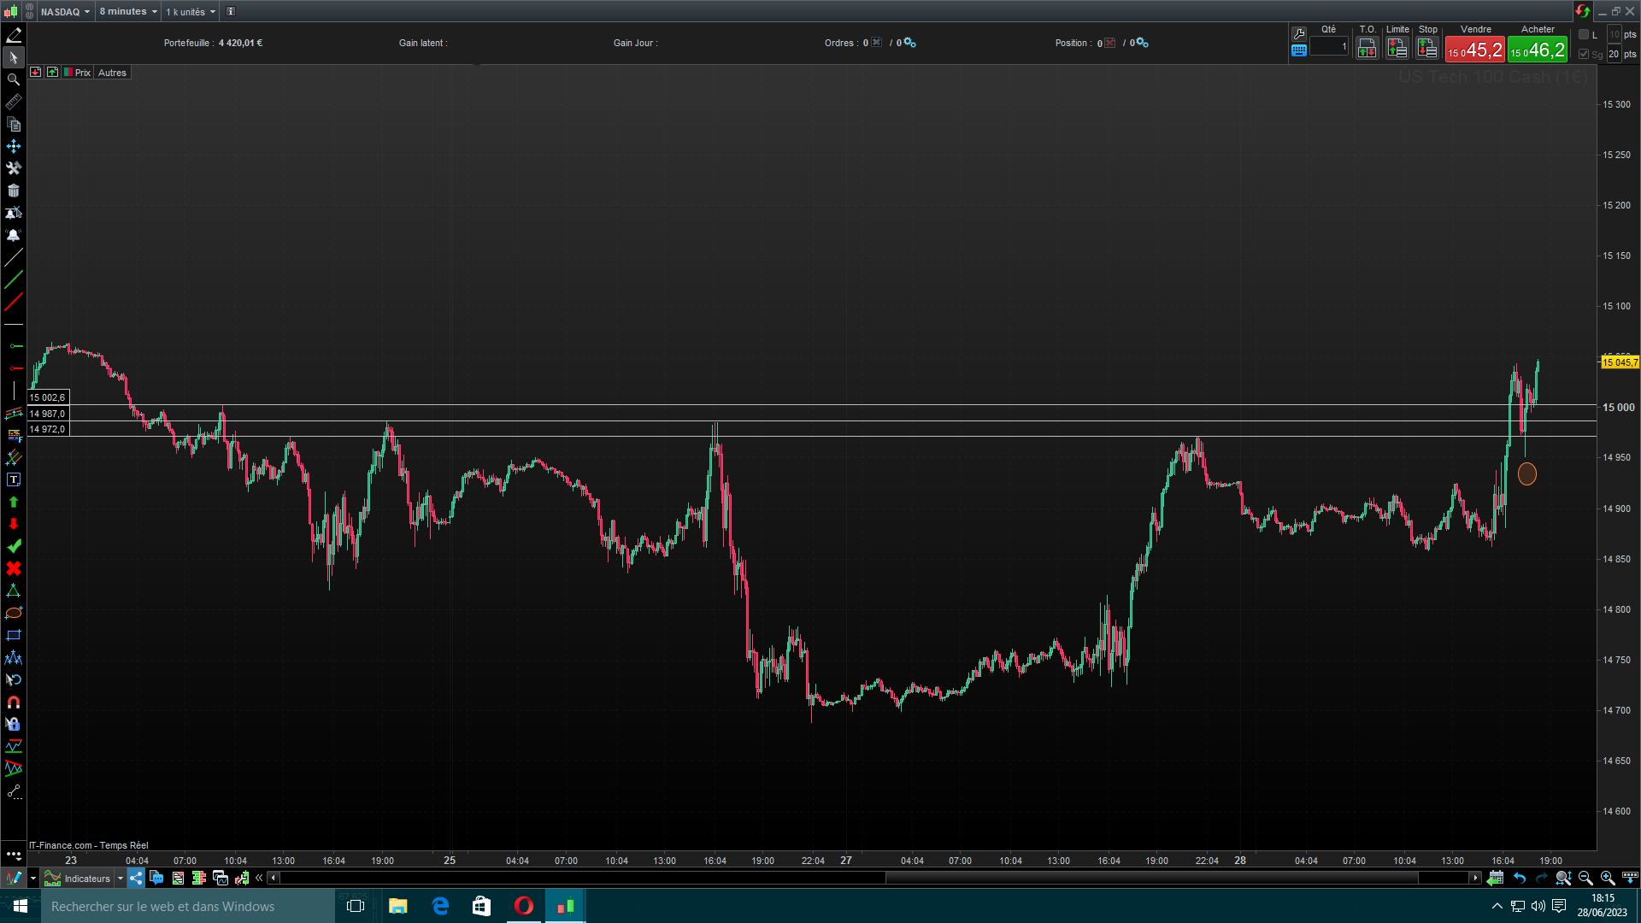Toggle the Sg stop checkbox
Image resolution: width=1641 pixels, height=923 pixels.
[x=1584, y=54]
